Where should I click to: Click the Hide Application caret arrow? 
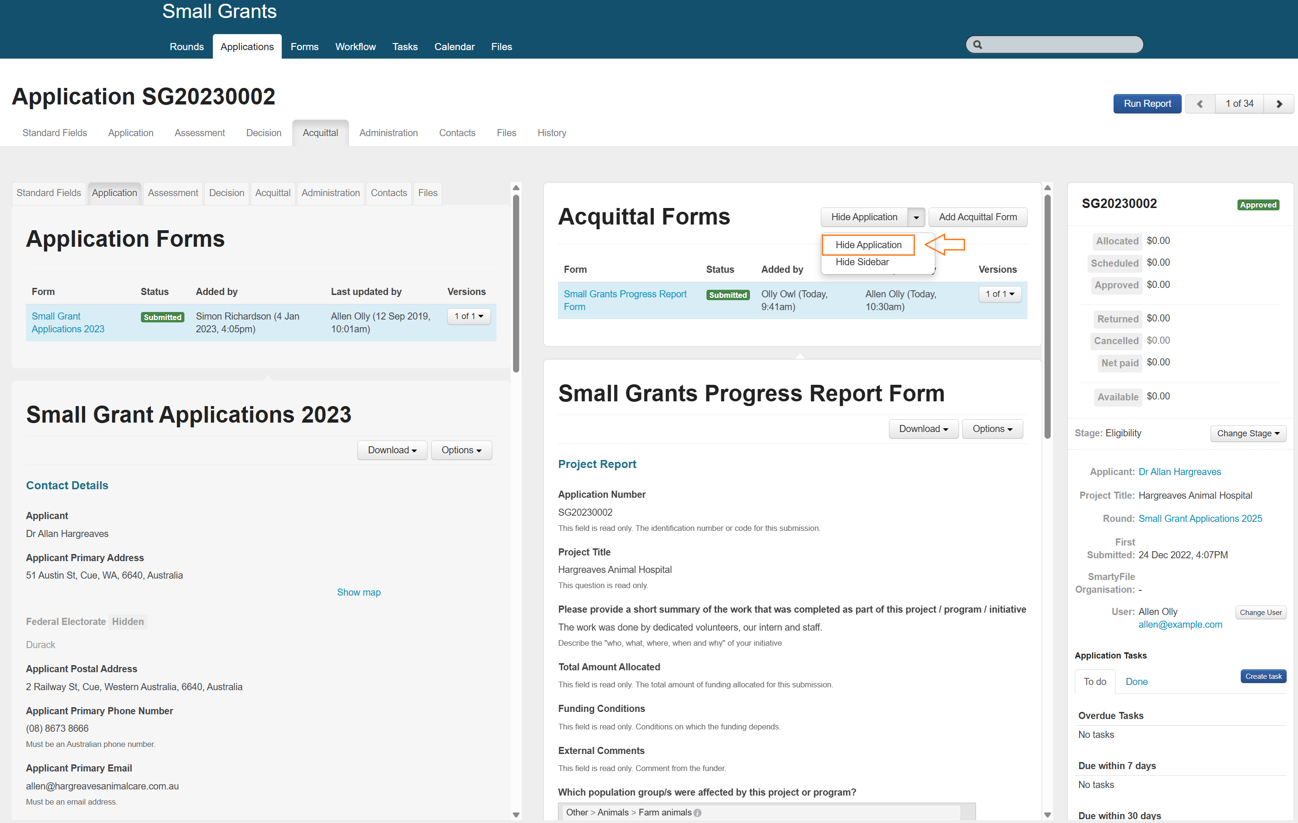tap(916, 217)
